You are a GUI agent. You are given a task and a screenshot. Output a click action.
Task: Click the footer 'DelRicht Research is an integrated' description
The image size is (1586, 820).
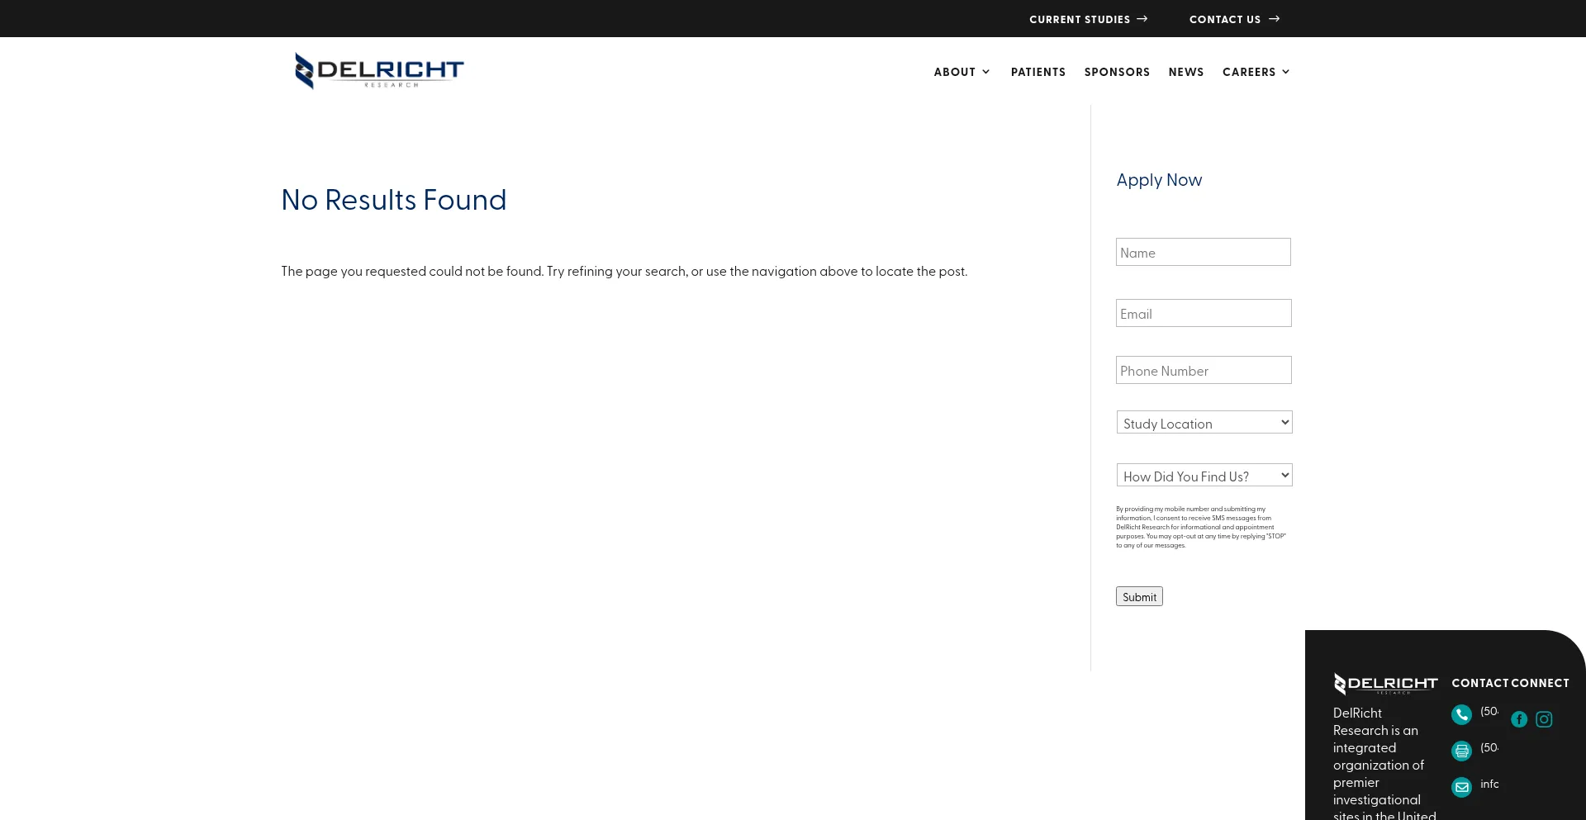[x=1384, y=765]
